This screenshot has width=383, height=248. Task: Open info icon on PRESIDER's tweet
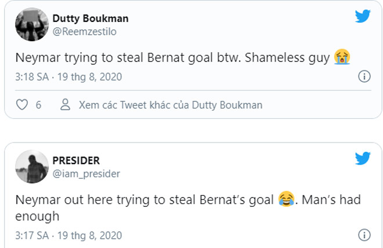pyautogui.click(x=364, y=235)
